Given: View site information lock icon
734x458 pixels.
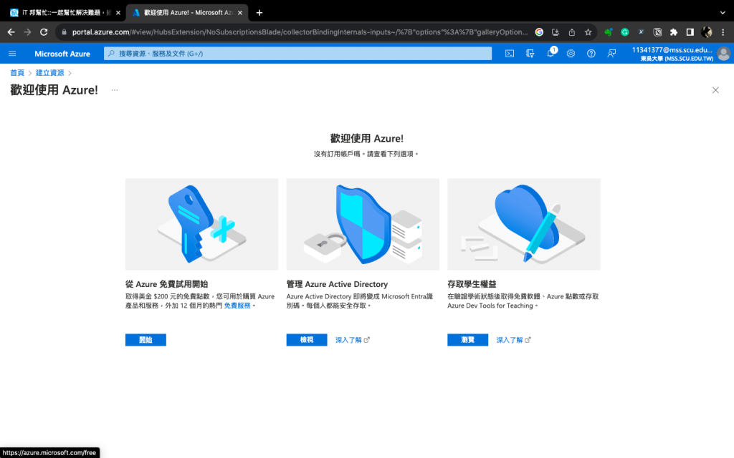Looking at the screenshot, I should tap(64, 32).
